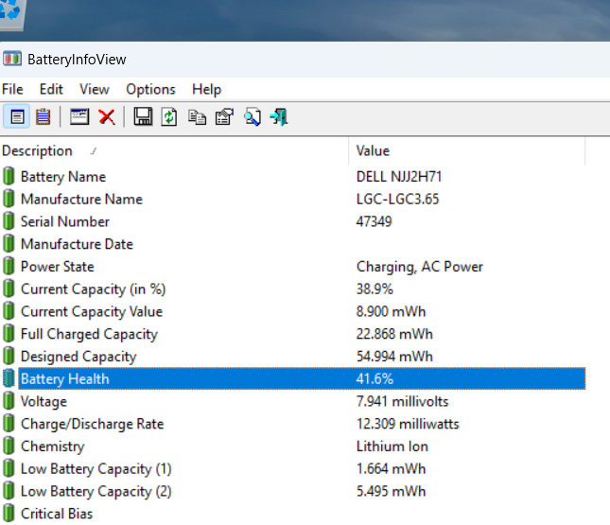Screen dimensions: 610x525
Task: Select the Manufacture Date row
Action: click(292, 244)
